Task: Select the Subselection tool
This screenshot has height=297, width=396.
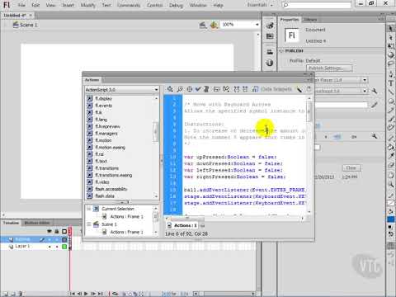Action: 391,37
